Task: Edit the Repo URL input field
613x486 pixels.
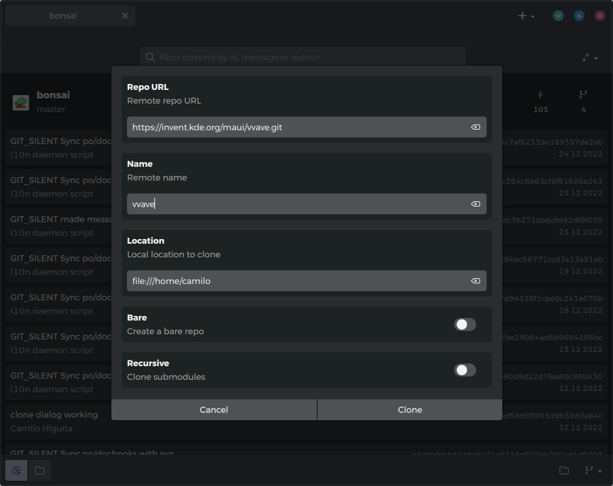Action: point(306,127)
